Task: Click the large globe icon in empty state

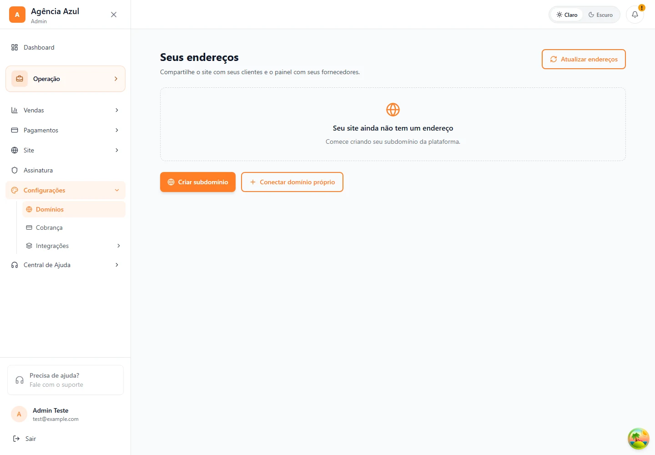Action: [x=393, y=110]
